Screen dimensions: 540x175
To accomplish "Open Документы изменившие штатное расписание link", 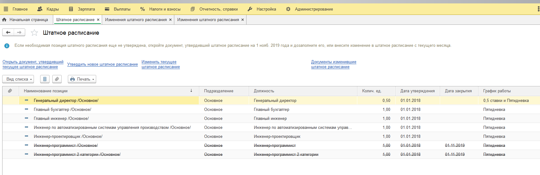I will coord(333,64).
